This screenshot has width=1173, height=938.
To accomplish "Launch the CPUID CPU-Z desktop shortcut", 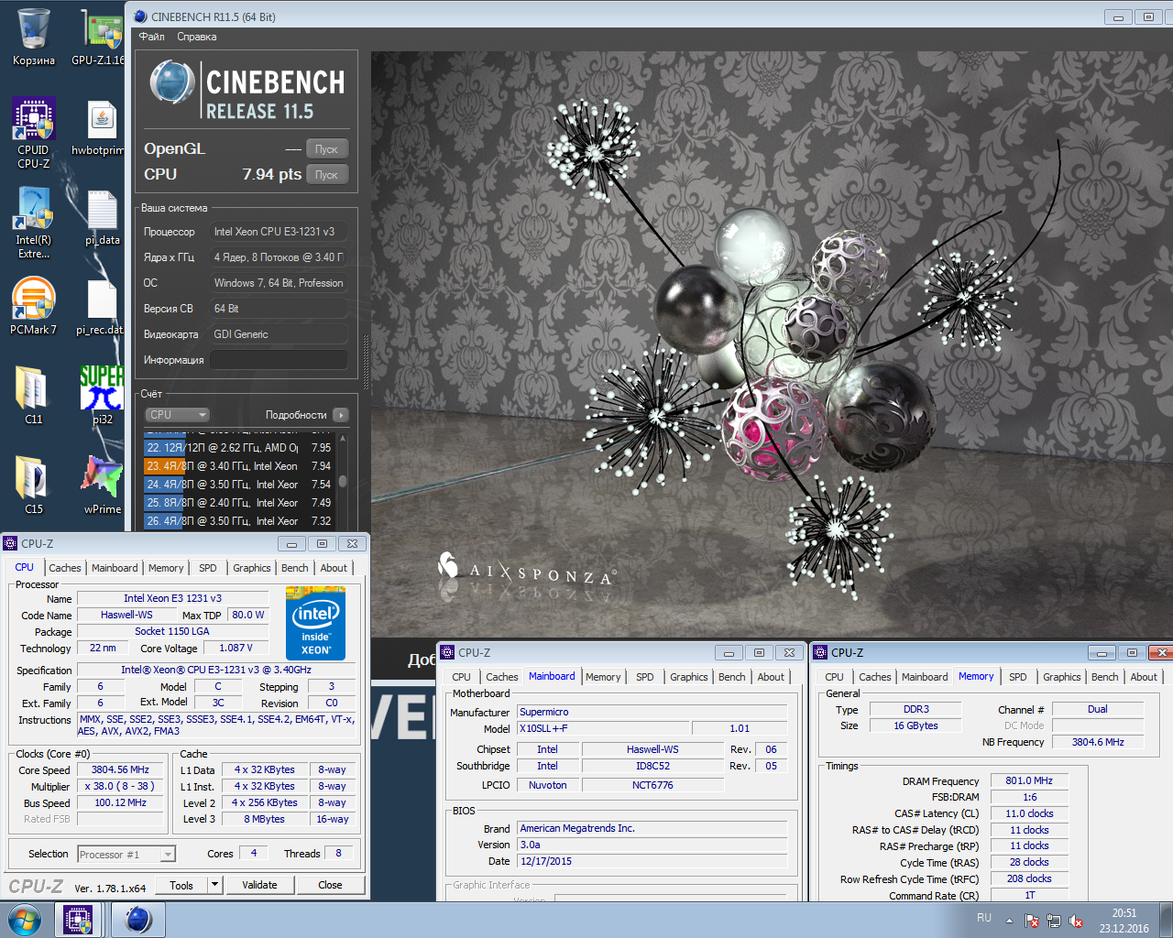I will point(34,133).
